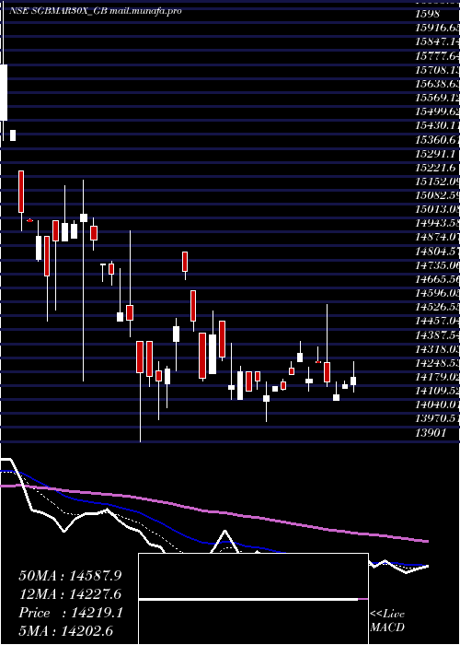Click the price label beginning 15499
The height and width of the screenshot is (645, 460).
pyautogui.click(x=437, y=111)
